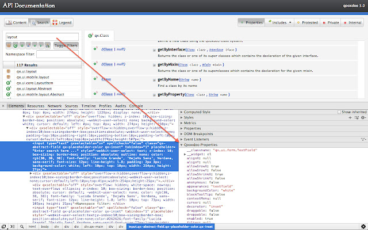The image size is (368, 230).
Task: Click the Namespace filter input field
Action: pyautogui.click(x=57, y=54)
